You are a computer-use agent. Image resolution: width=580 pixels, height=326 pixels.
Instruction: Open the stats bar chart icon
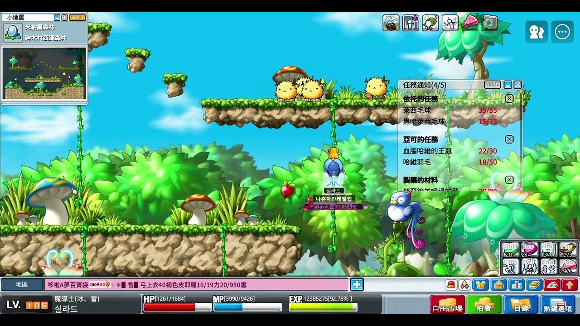(516, 285)
